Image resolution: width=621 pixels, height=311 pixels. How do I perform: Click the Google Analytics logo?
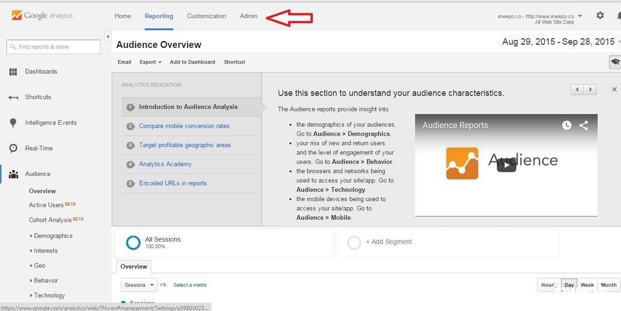42,15
